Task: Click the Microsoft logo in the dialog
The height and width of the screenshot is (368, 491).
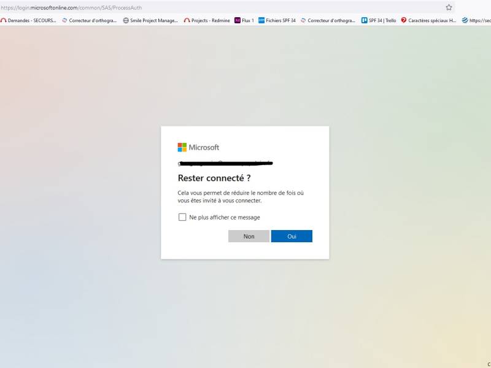Action: [198, 147]
